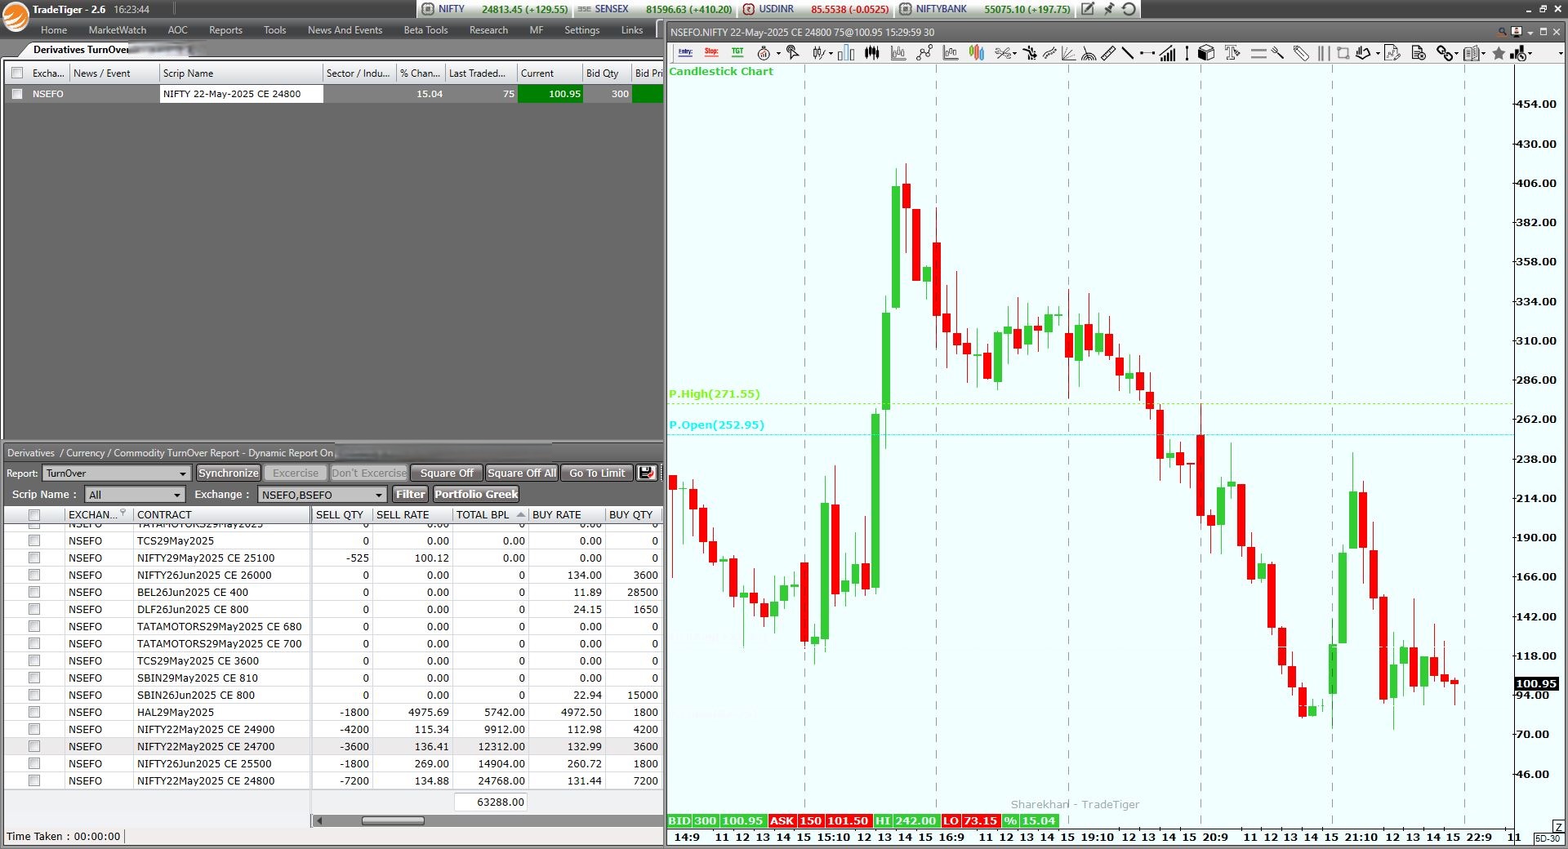
Task: Toggle the select-all checkbox in turnover report header
Action: (x=34, y=514)
